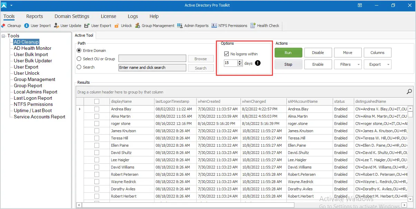Open Service Accounts Report tree item

[x=39, y=117]
